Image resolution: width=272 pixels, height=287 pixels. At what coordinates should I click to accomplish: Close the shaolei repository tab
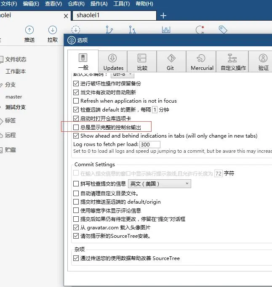tap(66, 16)
